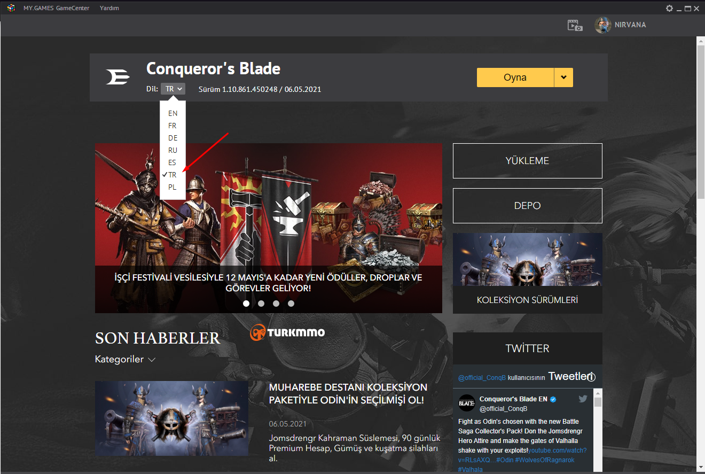
Task: Select the third carousel dot
Action: [x=276, y=304]
